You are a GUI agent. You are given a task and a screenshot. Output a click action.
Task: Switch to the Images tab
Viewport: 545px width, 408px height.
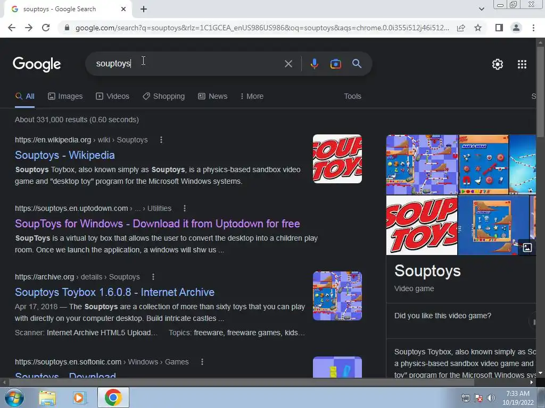coord(65,97)
